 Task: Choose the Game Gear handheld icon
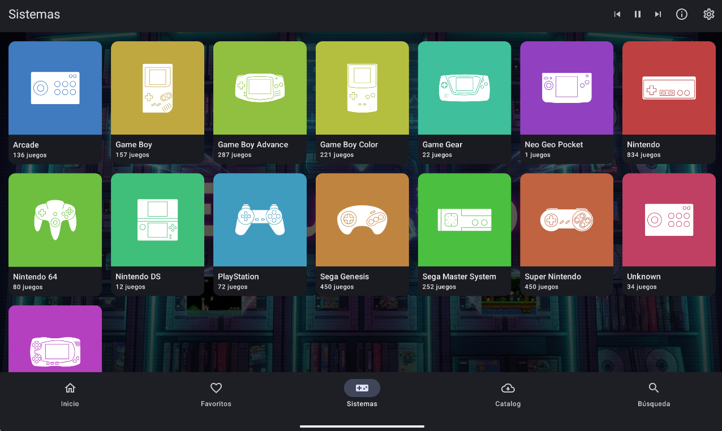[x=464, y=88]
